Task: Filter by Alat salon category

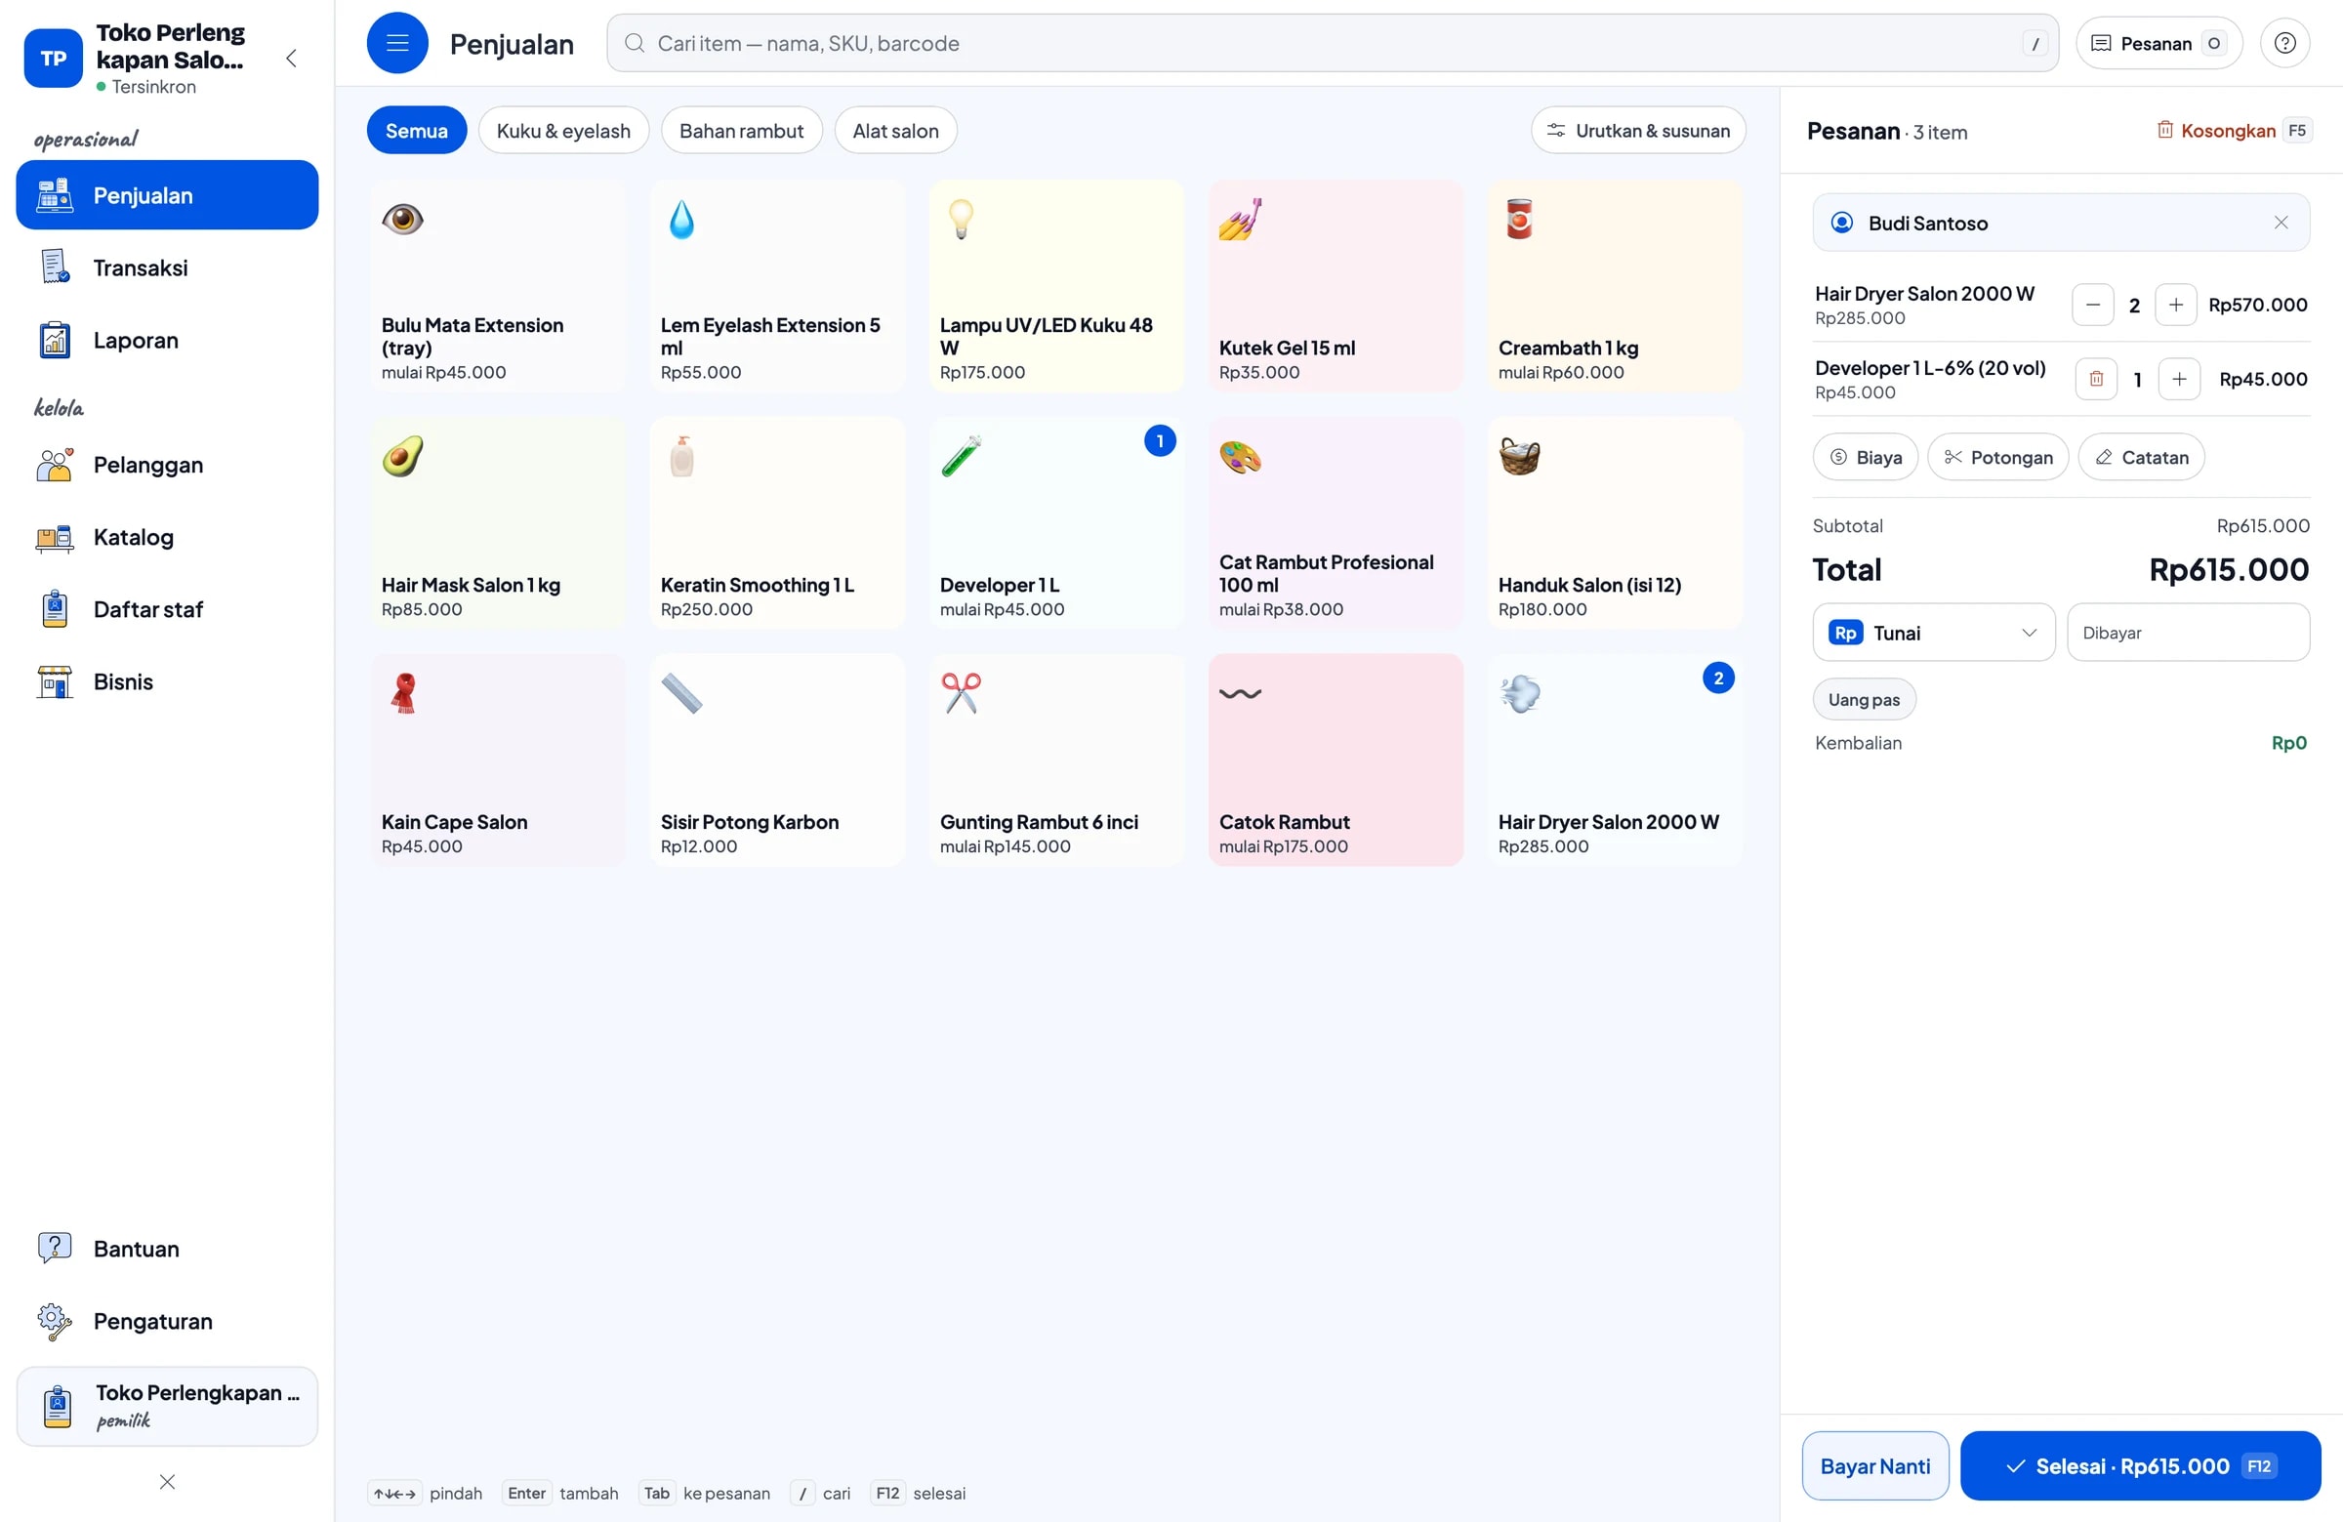Action: (895, 131)
